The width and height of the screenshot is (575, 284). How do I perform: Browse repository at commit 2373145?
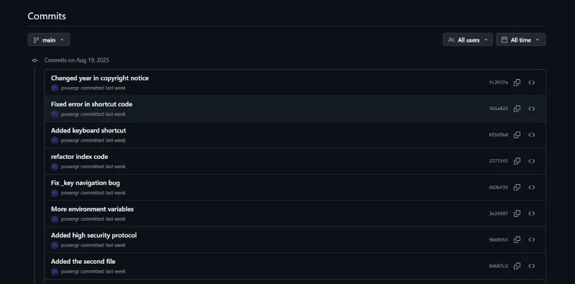pyautogui.click(x=531, y=161)
